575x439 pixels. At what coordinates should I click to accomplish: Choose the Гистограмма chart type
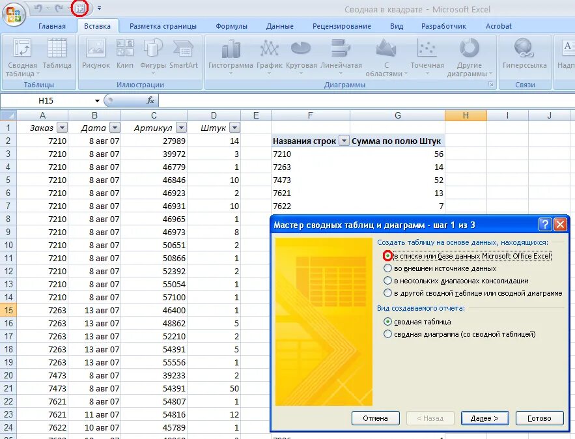[x=231, y=56]
